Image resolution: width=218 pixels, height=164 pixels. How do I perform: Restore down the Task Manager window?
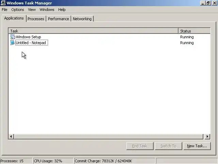coord(208,3)
